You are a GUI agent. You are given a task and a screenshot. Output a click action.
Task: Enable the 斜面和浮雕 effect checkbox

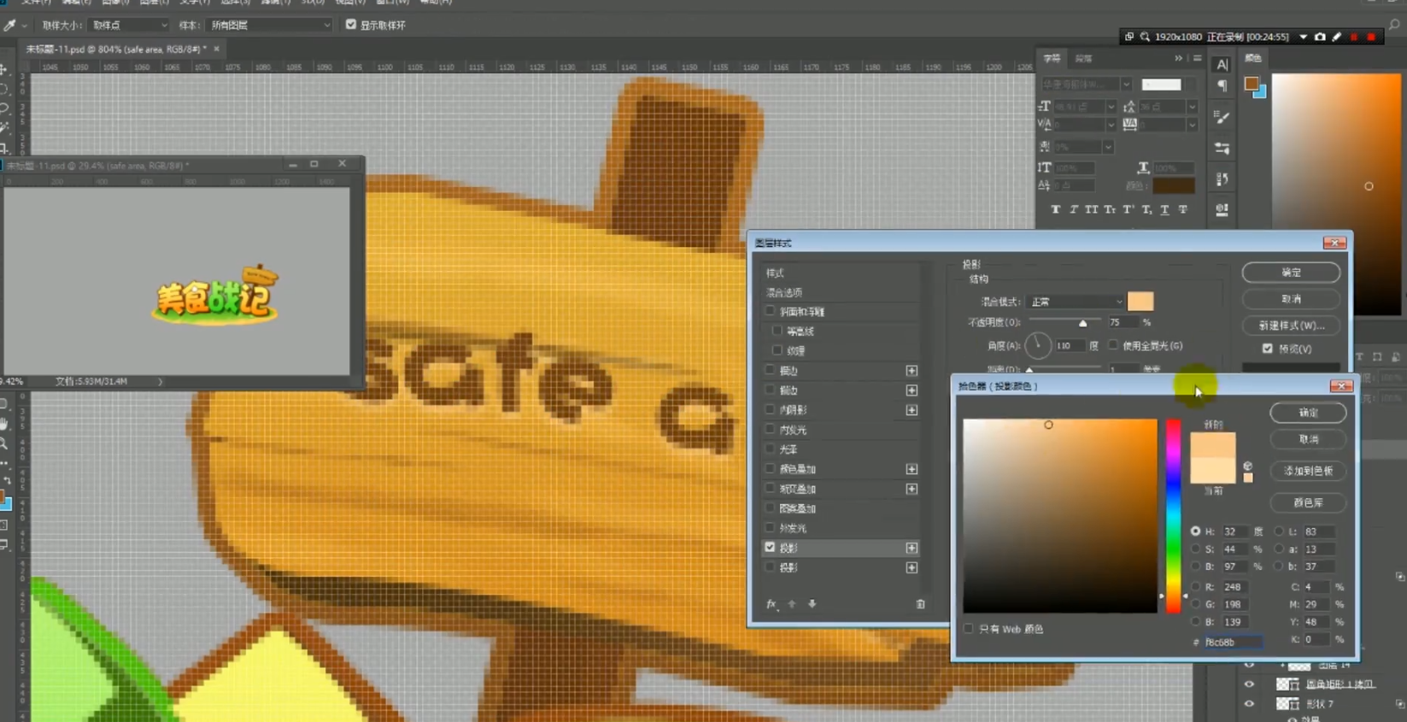pos(771,312)
